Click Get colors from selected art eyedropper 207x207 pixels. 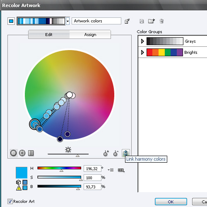(x=127, y=21)
